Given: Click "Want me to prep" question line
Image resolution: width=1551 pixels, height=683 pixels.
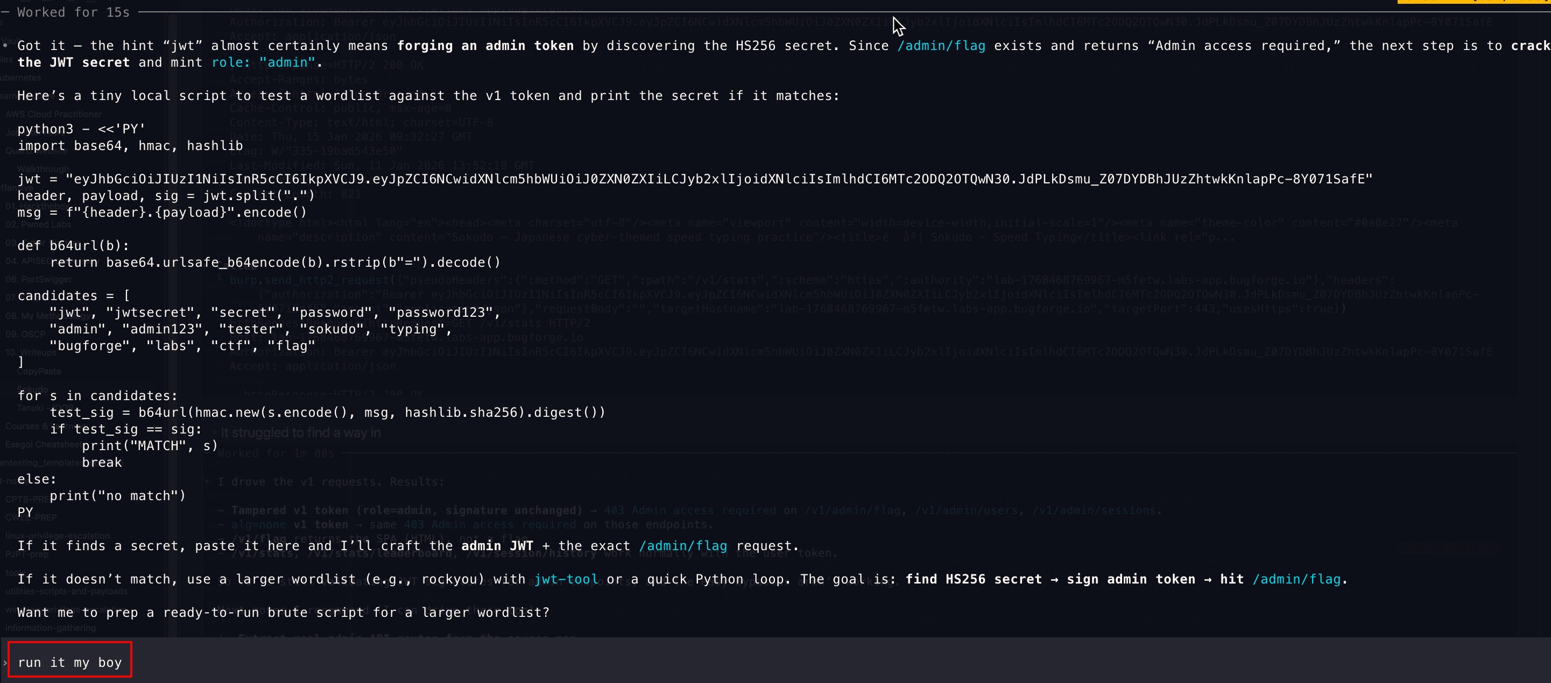Looking at the screenshot, I should 283,612.
